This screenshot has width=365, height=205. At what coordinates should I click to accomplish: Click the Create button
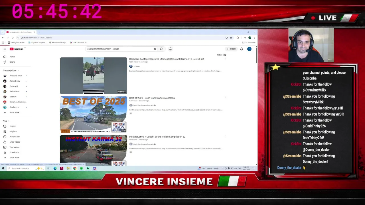pyautogui.click(x=231, y=49)
